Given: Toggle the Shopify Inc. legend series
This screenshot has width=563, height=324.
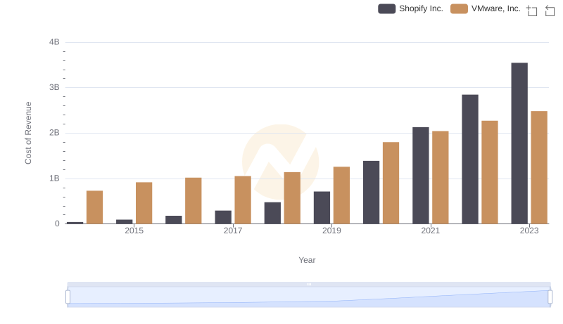Looking at the screenshot, I should [x=411, y=8].
